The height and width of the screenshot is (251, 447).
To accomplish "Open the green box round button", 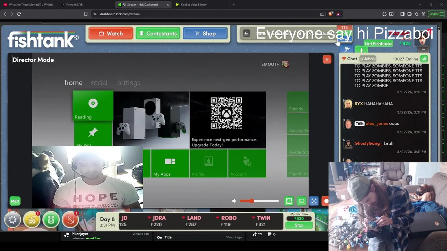I will [51, 220].
